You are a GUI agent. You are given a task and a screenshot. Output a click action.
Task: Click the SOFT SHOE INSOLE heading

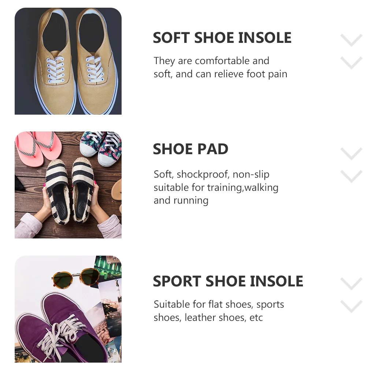click(x=222, y=38)
